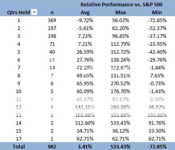Select the total average cell 3.41%
This screenshot has width=175, height=150.
85,146
